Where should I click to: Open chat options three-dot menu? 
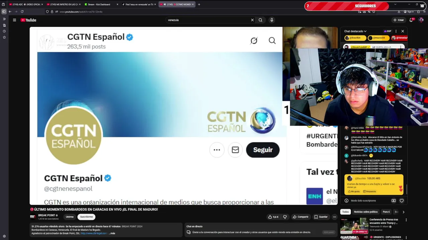click(x=396, y=31)
